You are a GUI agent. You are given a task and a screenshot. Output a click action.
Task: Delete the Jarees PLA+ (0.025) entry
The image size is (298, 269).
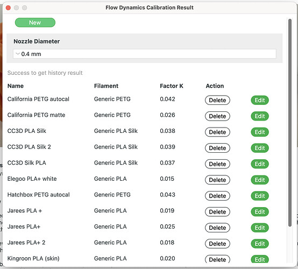(217, 228)
